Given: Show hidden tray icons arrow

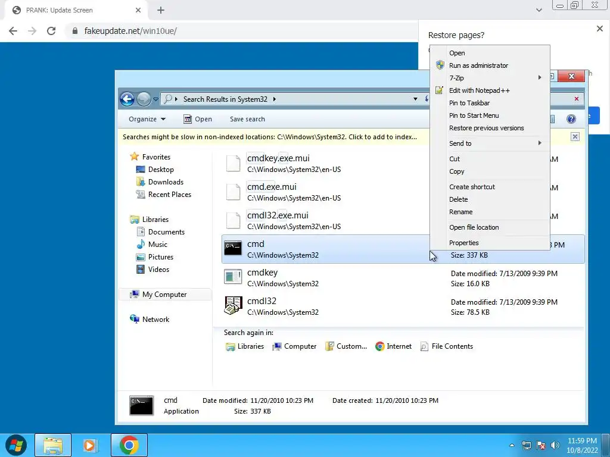Looking at the screenshot, I should [x=512, y=445].
